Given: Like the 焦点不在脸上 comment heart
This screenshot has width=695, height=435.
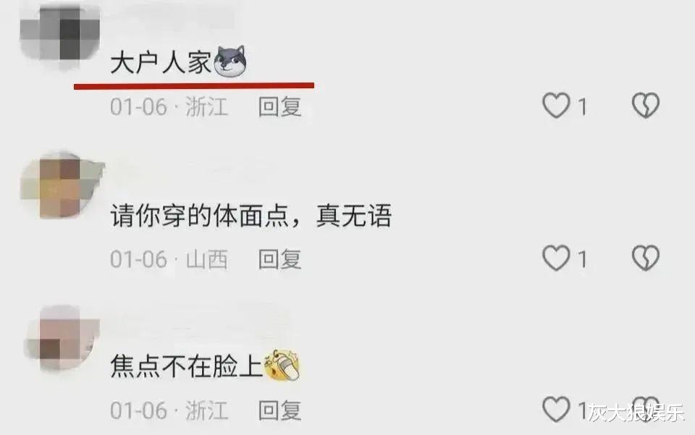Looking at the screenshot, I should pos(556,410).
